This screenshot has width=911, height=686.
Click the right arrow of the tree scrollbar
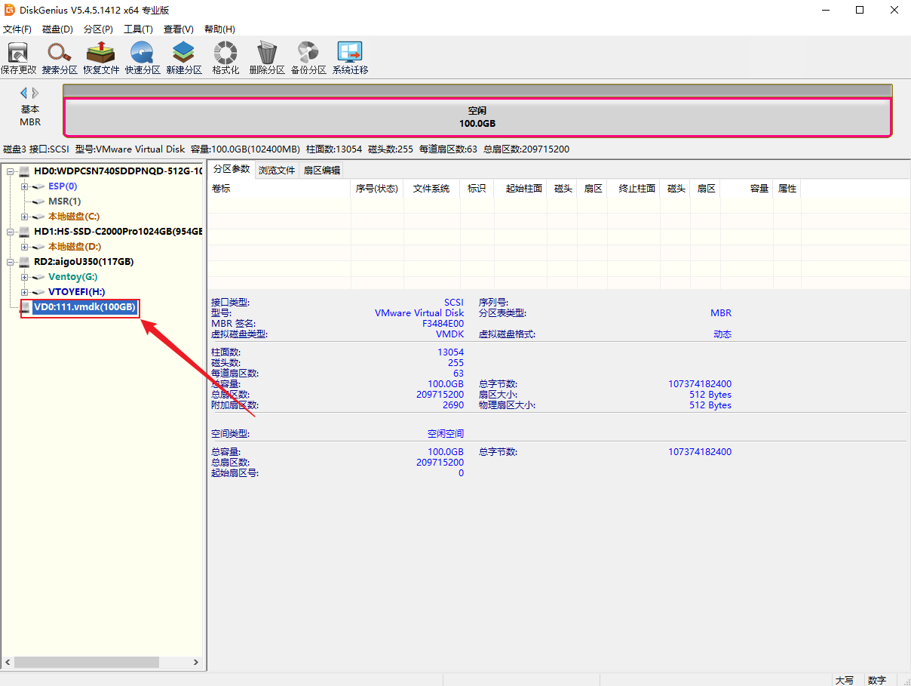(196, 662)
